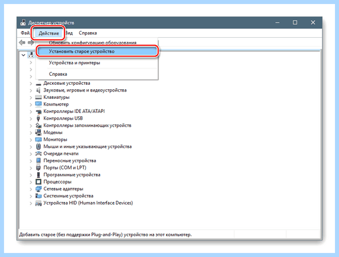Maximize the Device Manager window
Image resolution: width=339 pixels, height=257 pixels.
[x=295, y=23]
